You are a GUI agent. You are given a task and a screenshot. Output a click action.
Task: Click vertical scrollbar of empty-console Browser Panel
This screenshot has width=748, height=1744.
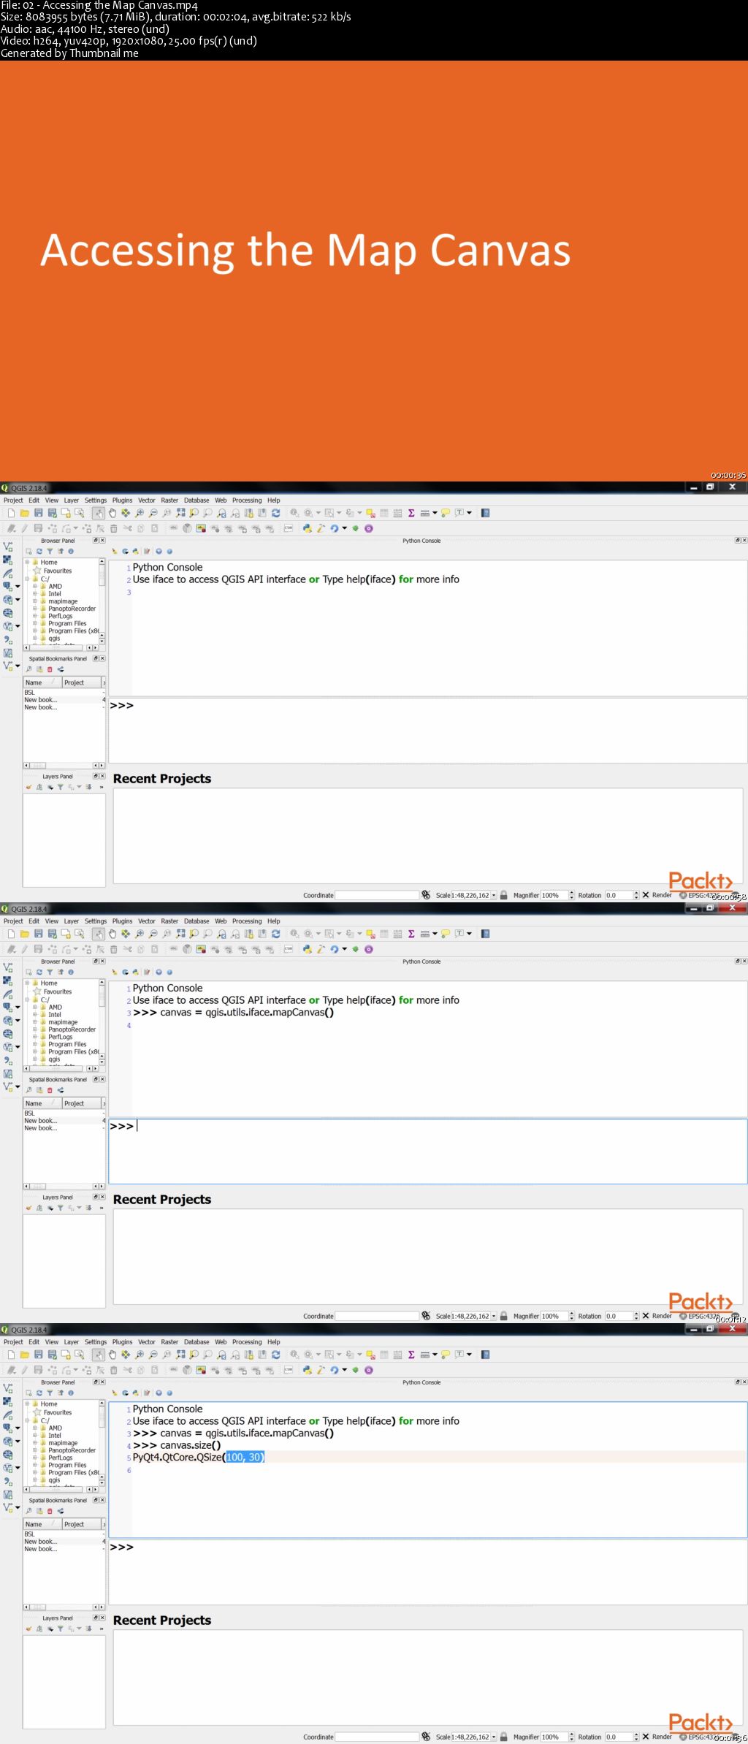102,601
